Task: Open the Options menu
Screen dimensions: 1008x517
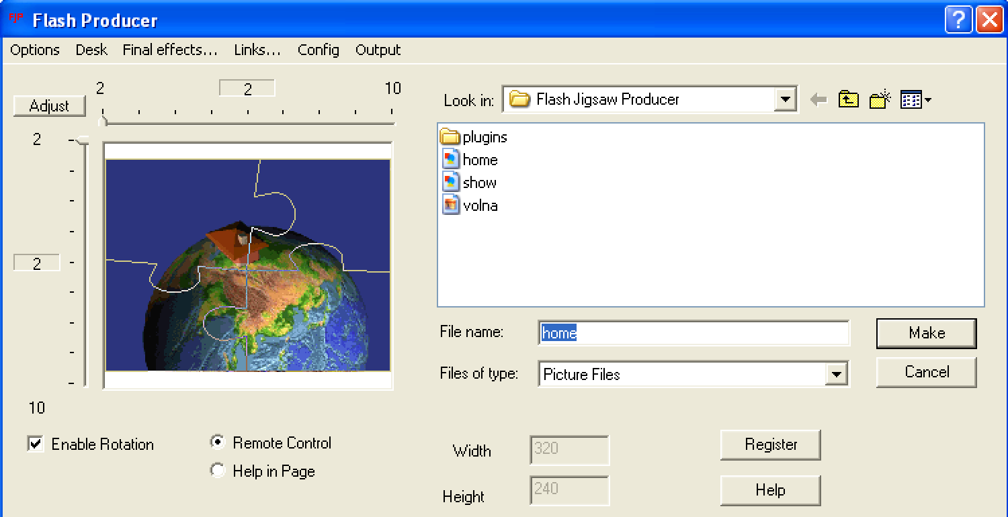Action: click(x=35, y=50)
